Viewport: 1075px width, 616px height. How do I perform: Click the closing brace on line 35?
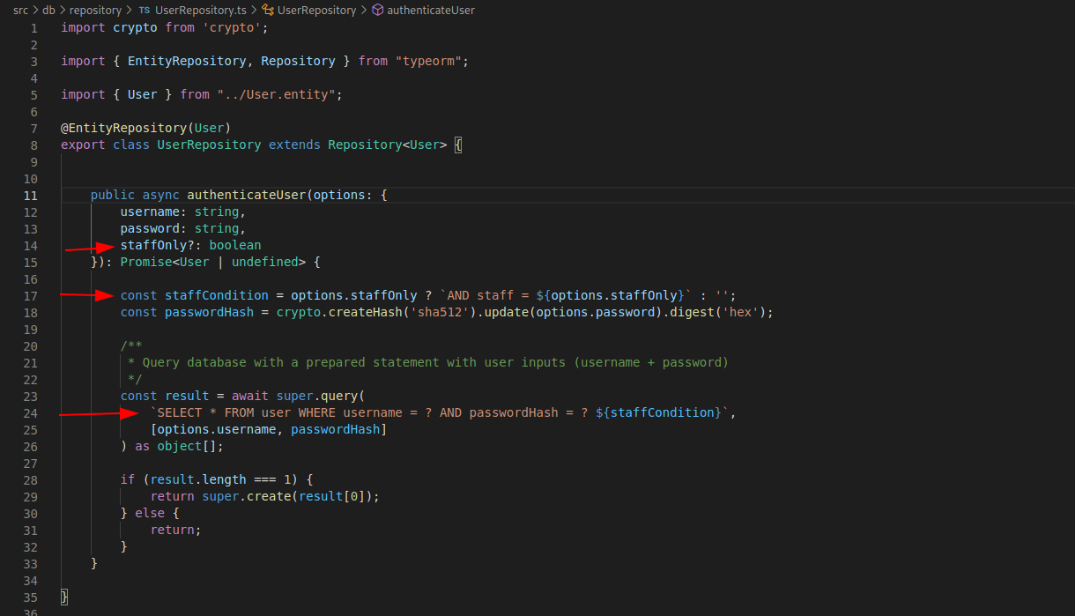[64, 597]
